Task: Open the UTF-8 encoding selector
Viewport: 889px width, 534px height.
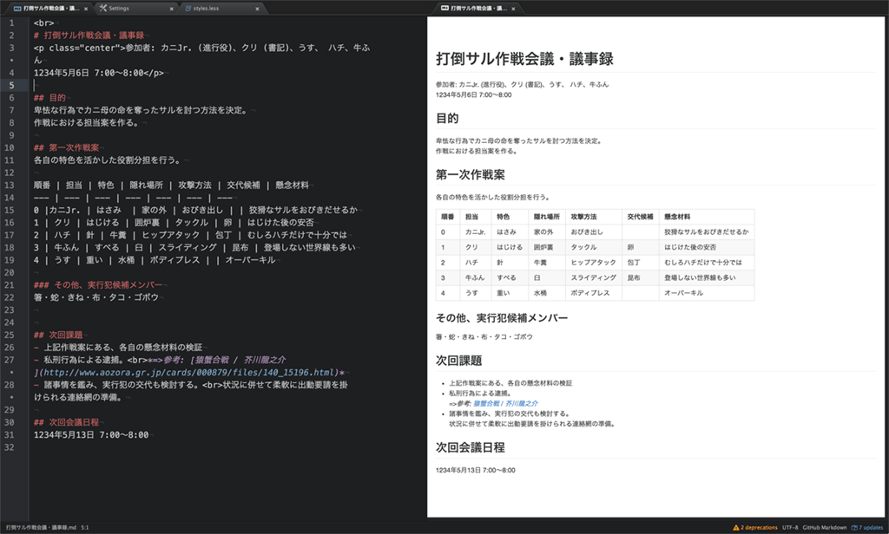Action: 791,527
